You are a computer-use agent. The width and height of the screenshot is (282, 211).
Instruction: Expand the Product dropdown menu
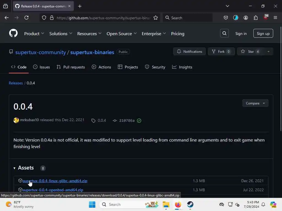click(34, 34)
